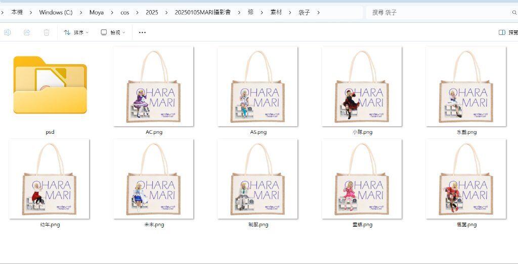Select the 制服.png thumbnail
Image resolution: width=518 pixels, height=264 pixels.
click(x=257, y=179)
